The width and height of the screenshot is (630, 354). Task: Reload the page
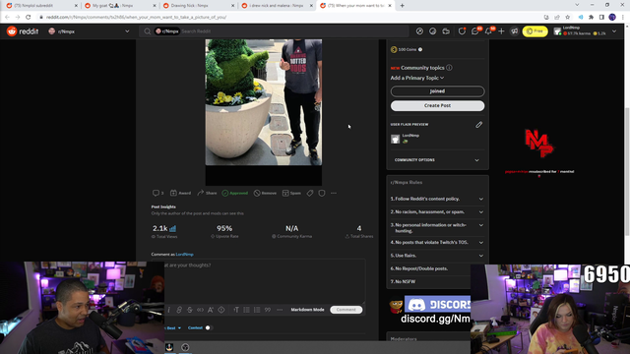point(29,18)
